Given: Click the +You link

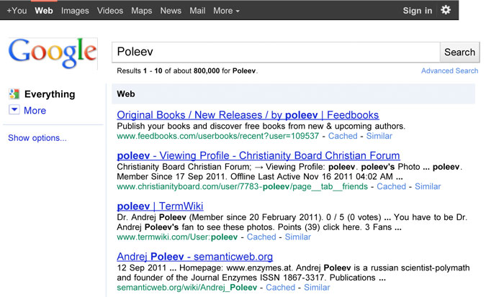Looking at the screenshot, I should point(17,11).
